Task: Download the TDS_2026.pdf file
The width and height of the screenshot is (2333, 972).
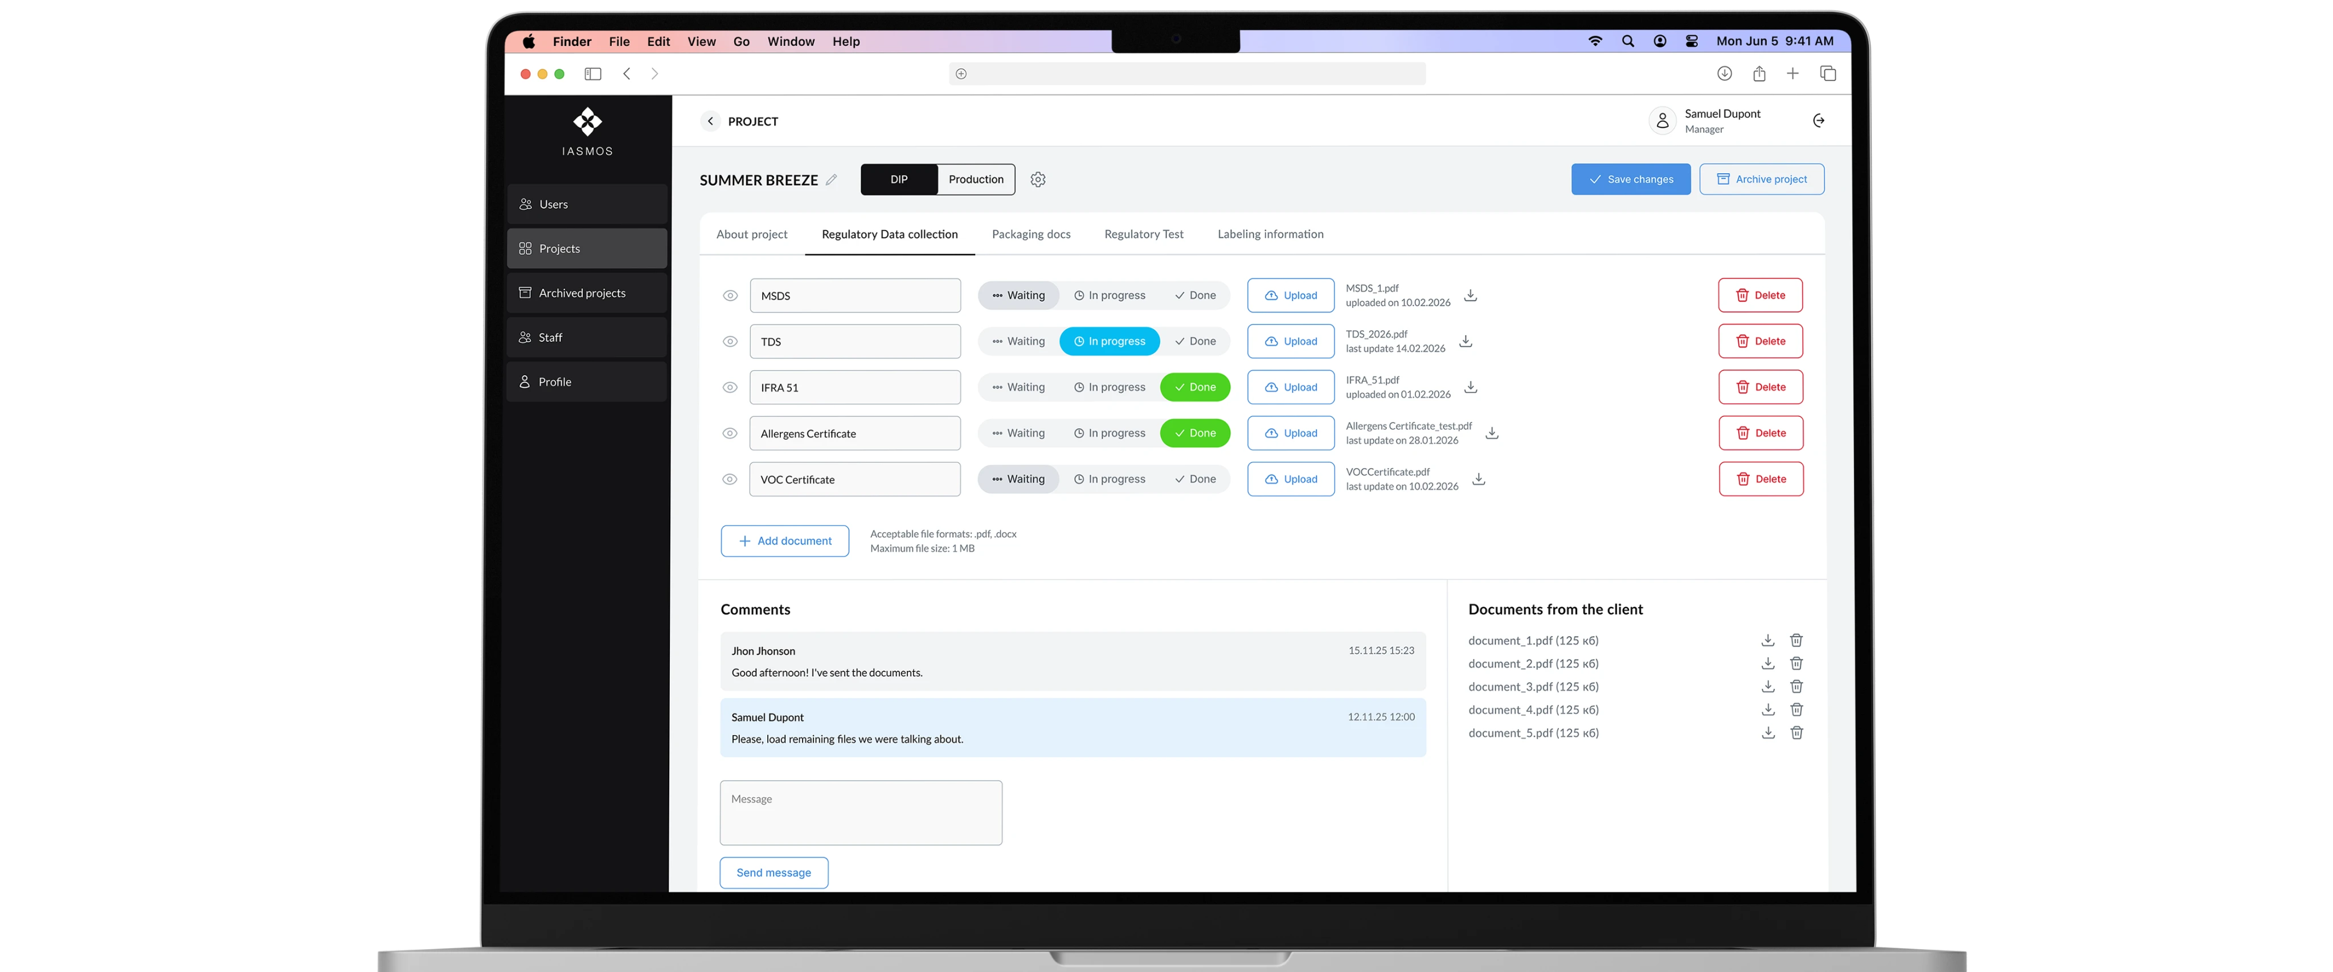Action: (x=1466, y=341)
